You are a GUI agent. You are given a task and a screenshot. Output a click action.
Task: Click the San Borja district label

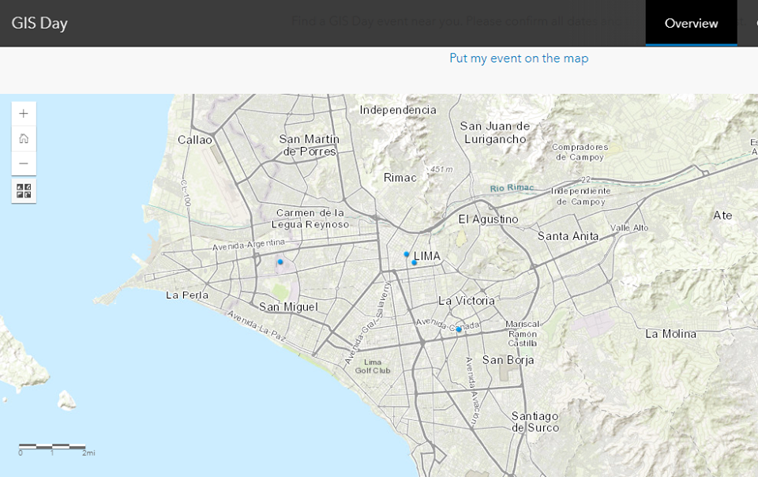point(508,360)
